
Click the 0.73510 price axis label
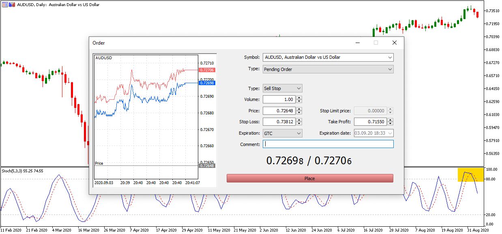click(x=493, y=11)
